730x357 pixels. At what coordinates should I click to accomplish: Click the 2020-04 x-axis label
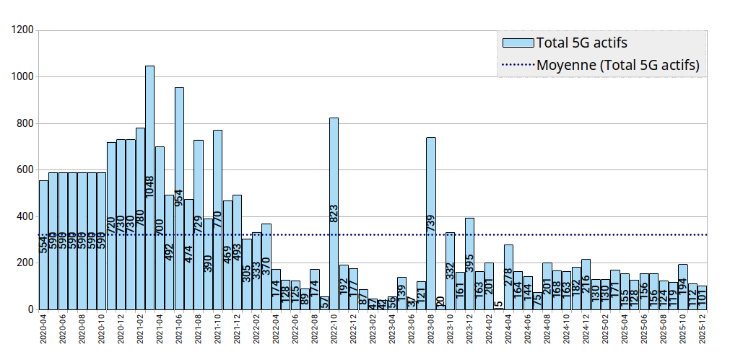43,332
